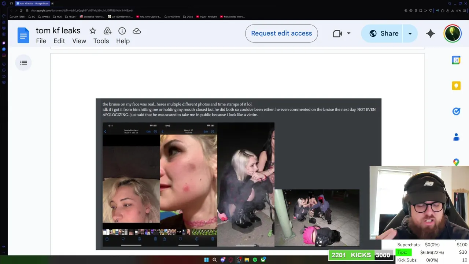Screen dimensions: 469x264
Task: Expand the Meet camera dropdown arrow
Action: point(348,33)
